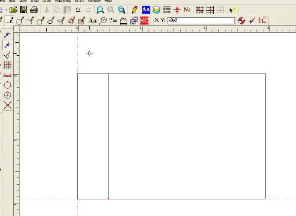Image resolution: width=296 pixels, height=216 pixels.
Task: Choose the draw rectangle tool
Action: (41, 21)
